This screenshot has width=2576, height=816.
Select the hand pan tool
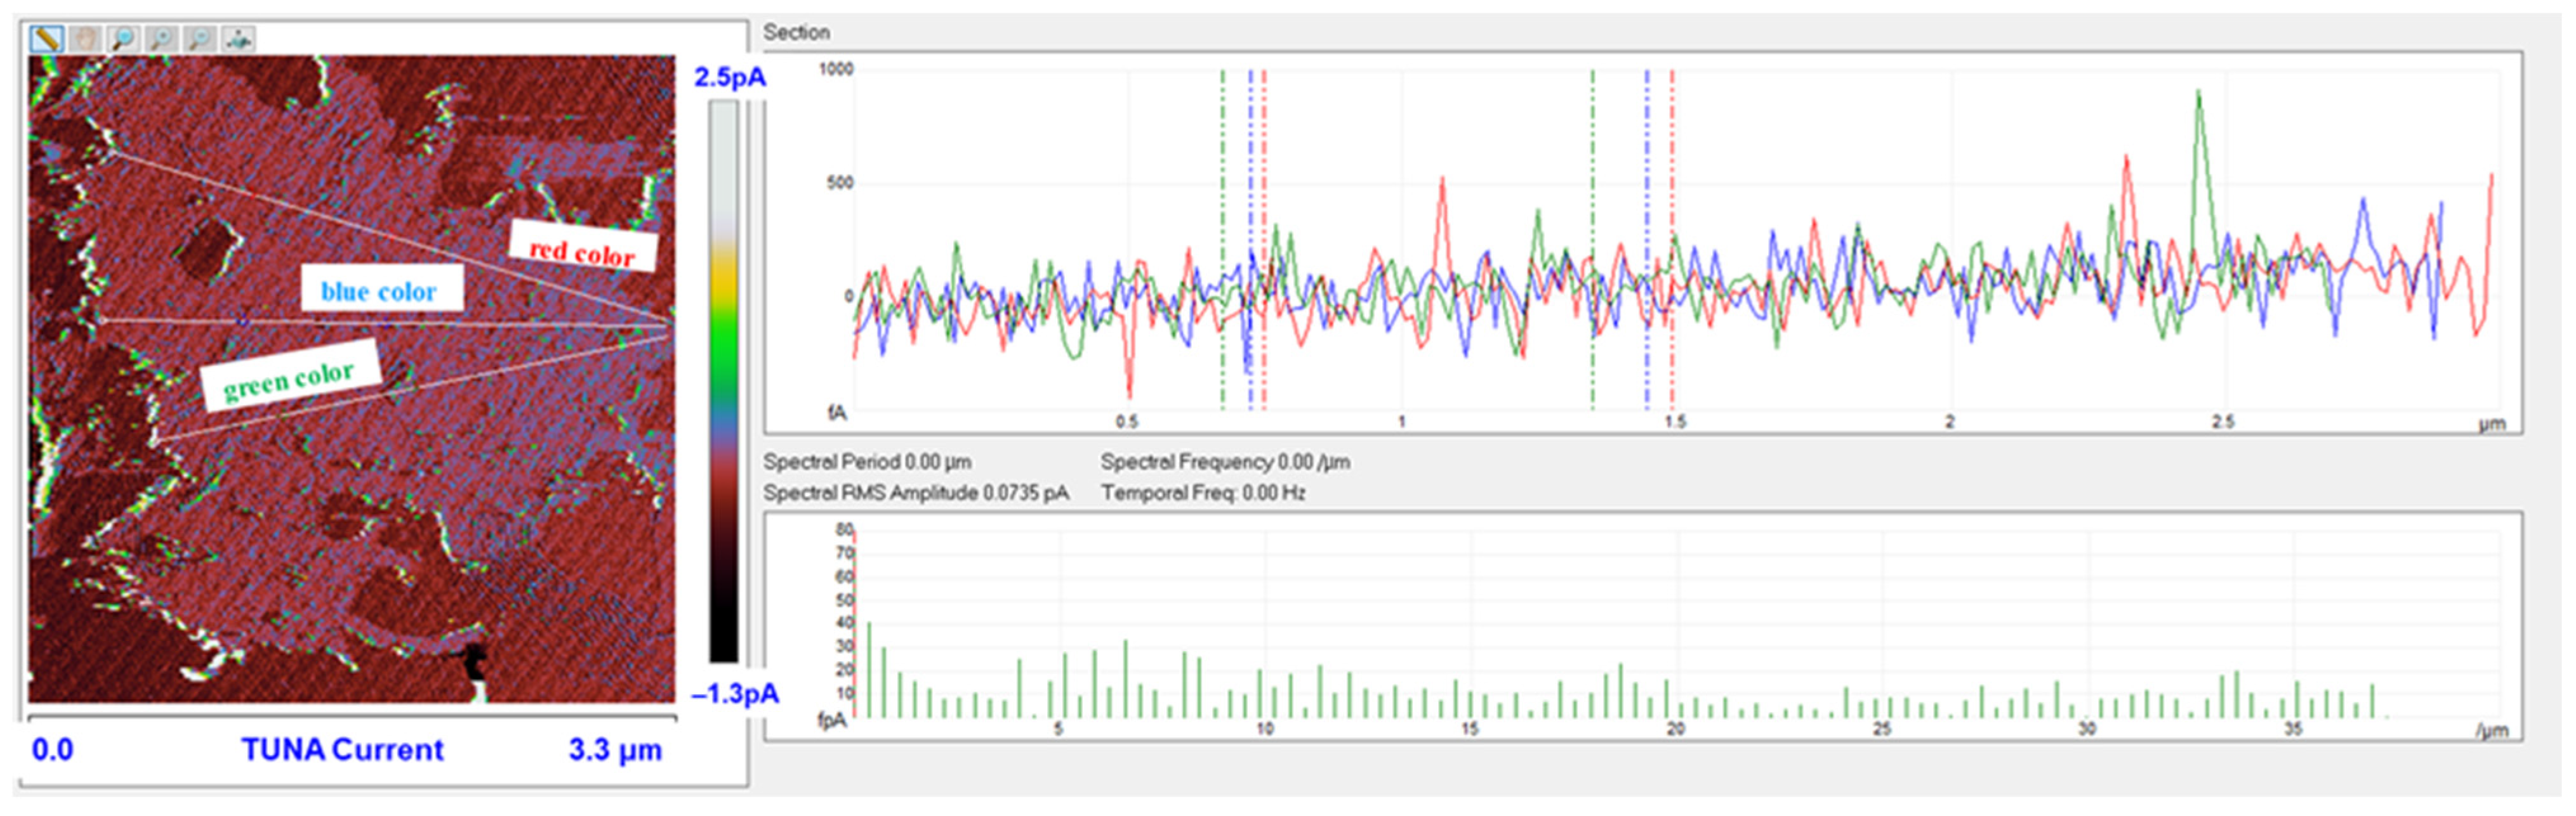85,39
